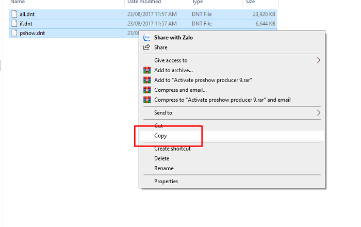Select the pshow.dnt file name
Screen dimensions: 361x227
[x=32, y=33]
